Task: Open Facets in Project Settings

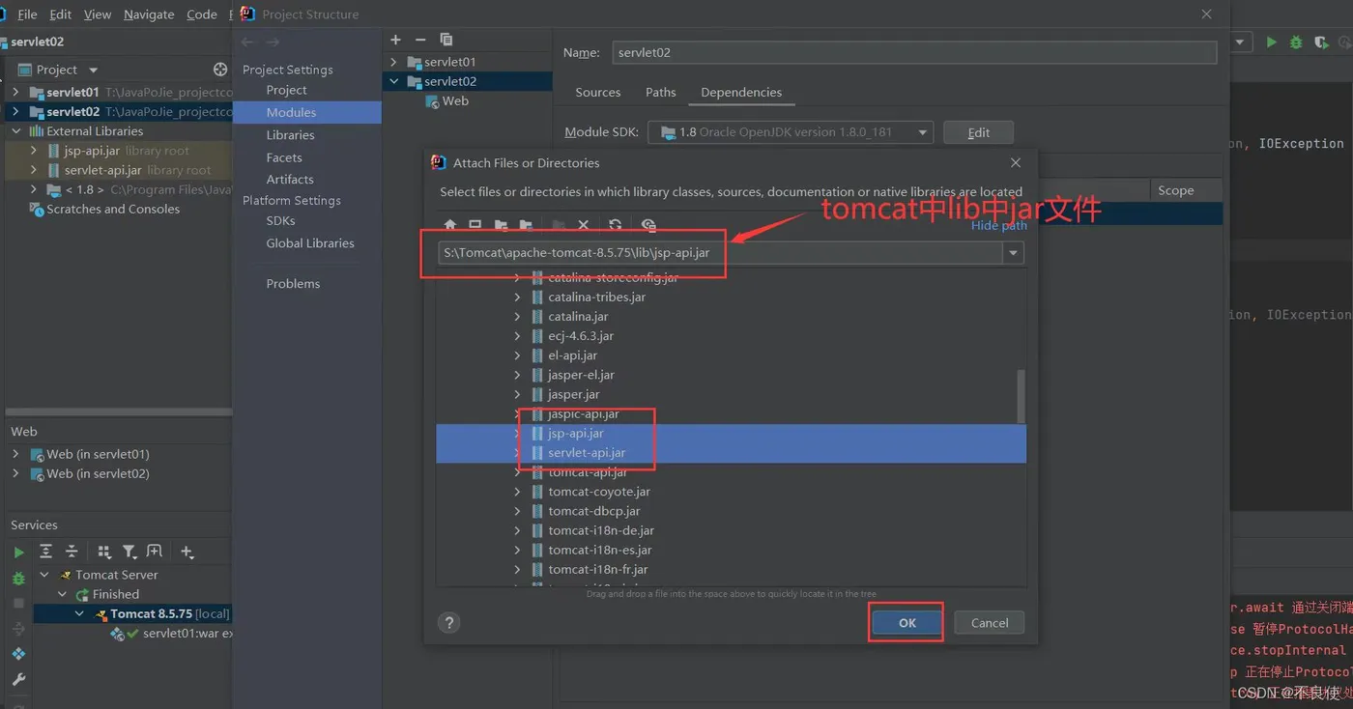Action: [284, 157]
